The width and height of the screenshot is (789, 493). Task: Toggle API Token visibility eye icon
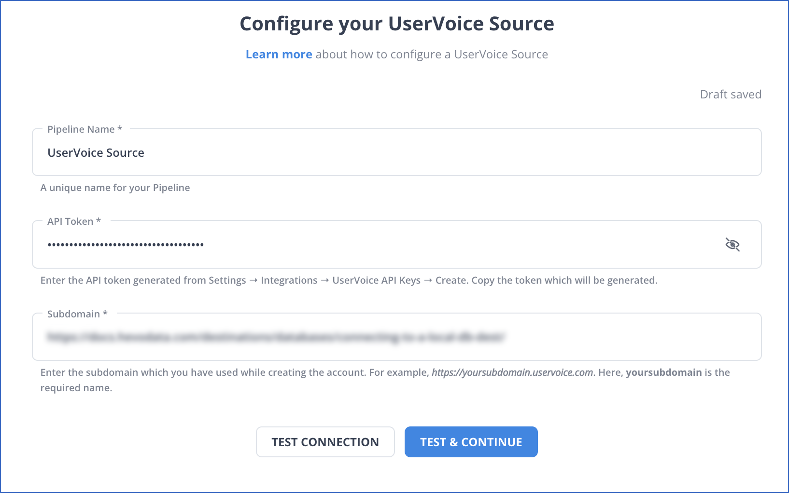click(733, 245)
